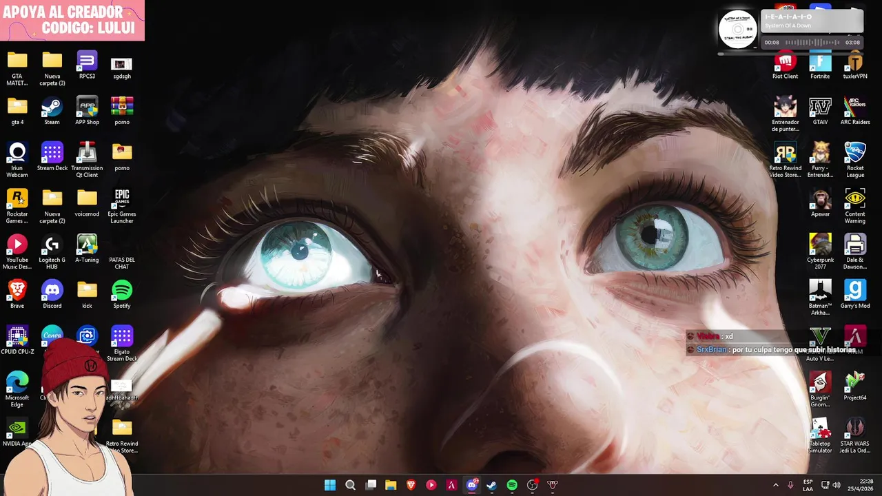Select the Content Warning game icon
Screen dimensions: 882x496
tap(855, 207)
